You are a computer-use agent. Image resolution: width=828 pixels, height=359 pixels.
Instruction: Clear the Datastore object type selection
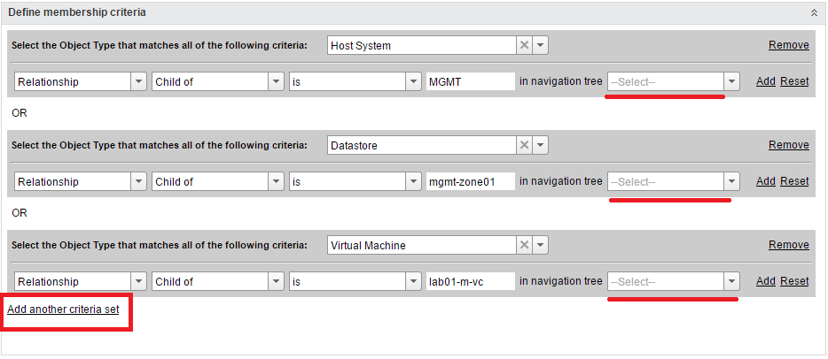524,145
